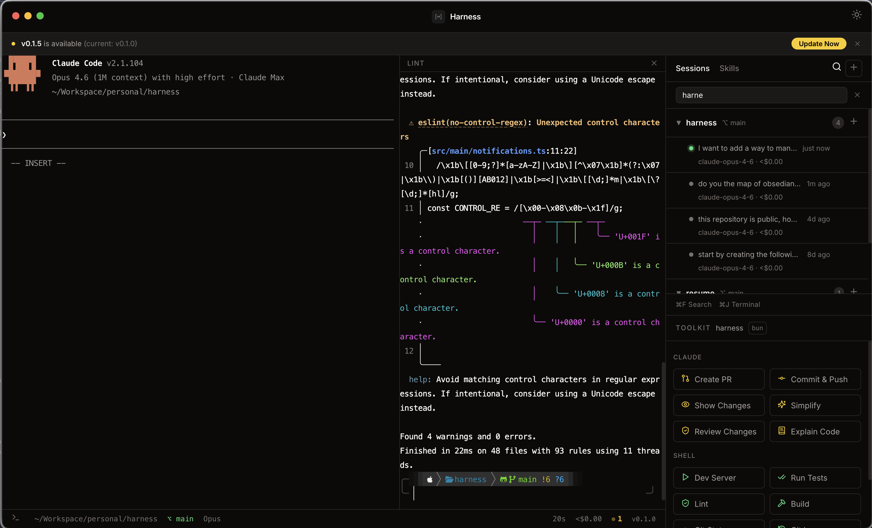
Task: Click the bun package manager badge
Action: pos(757,328)
